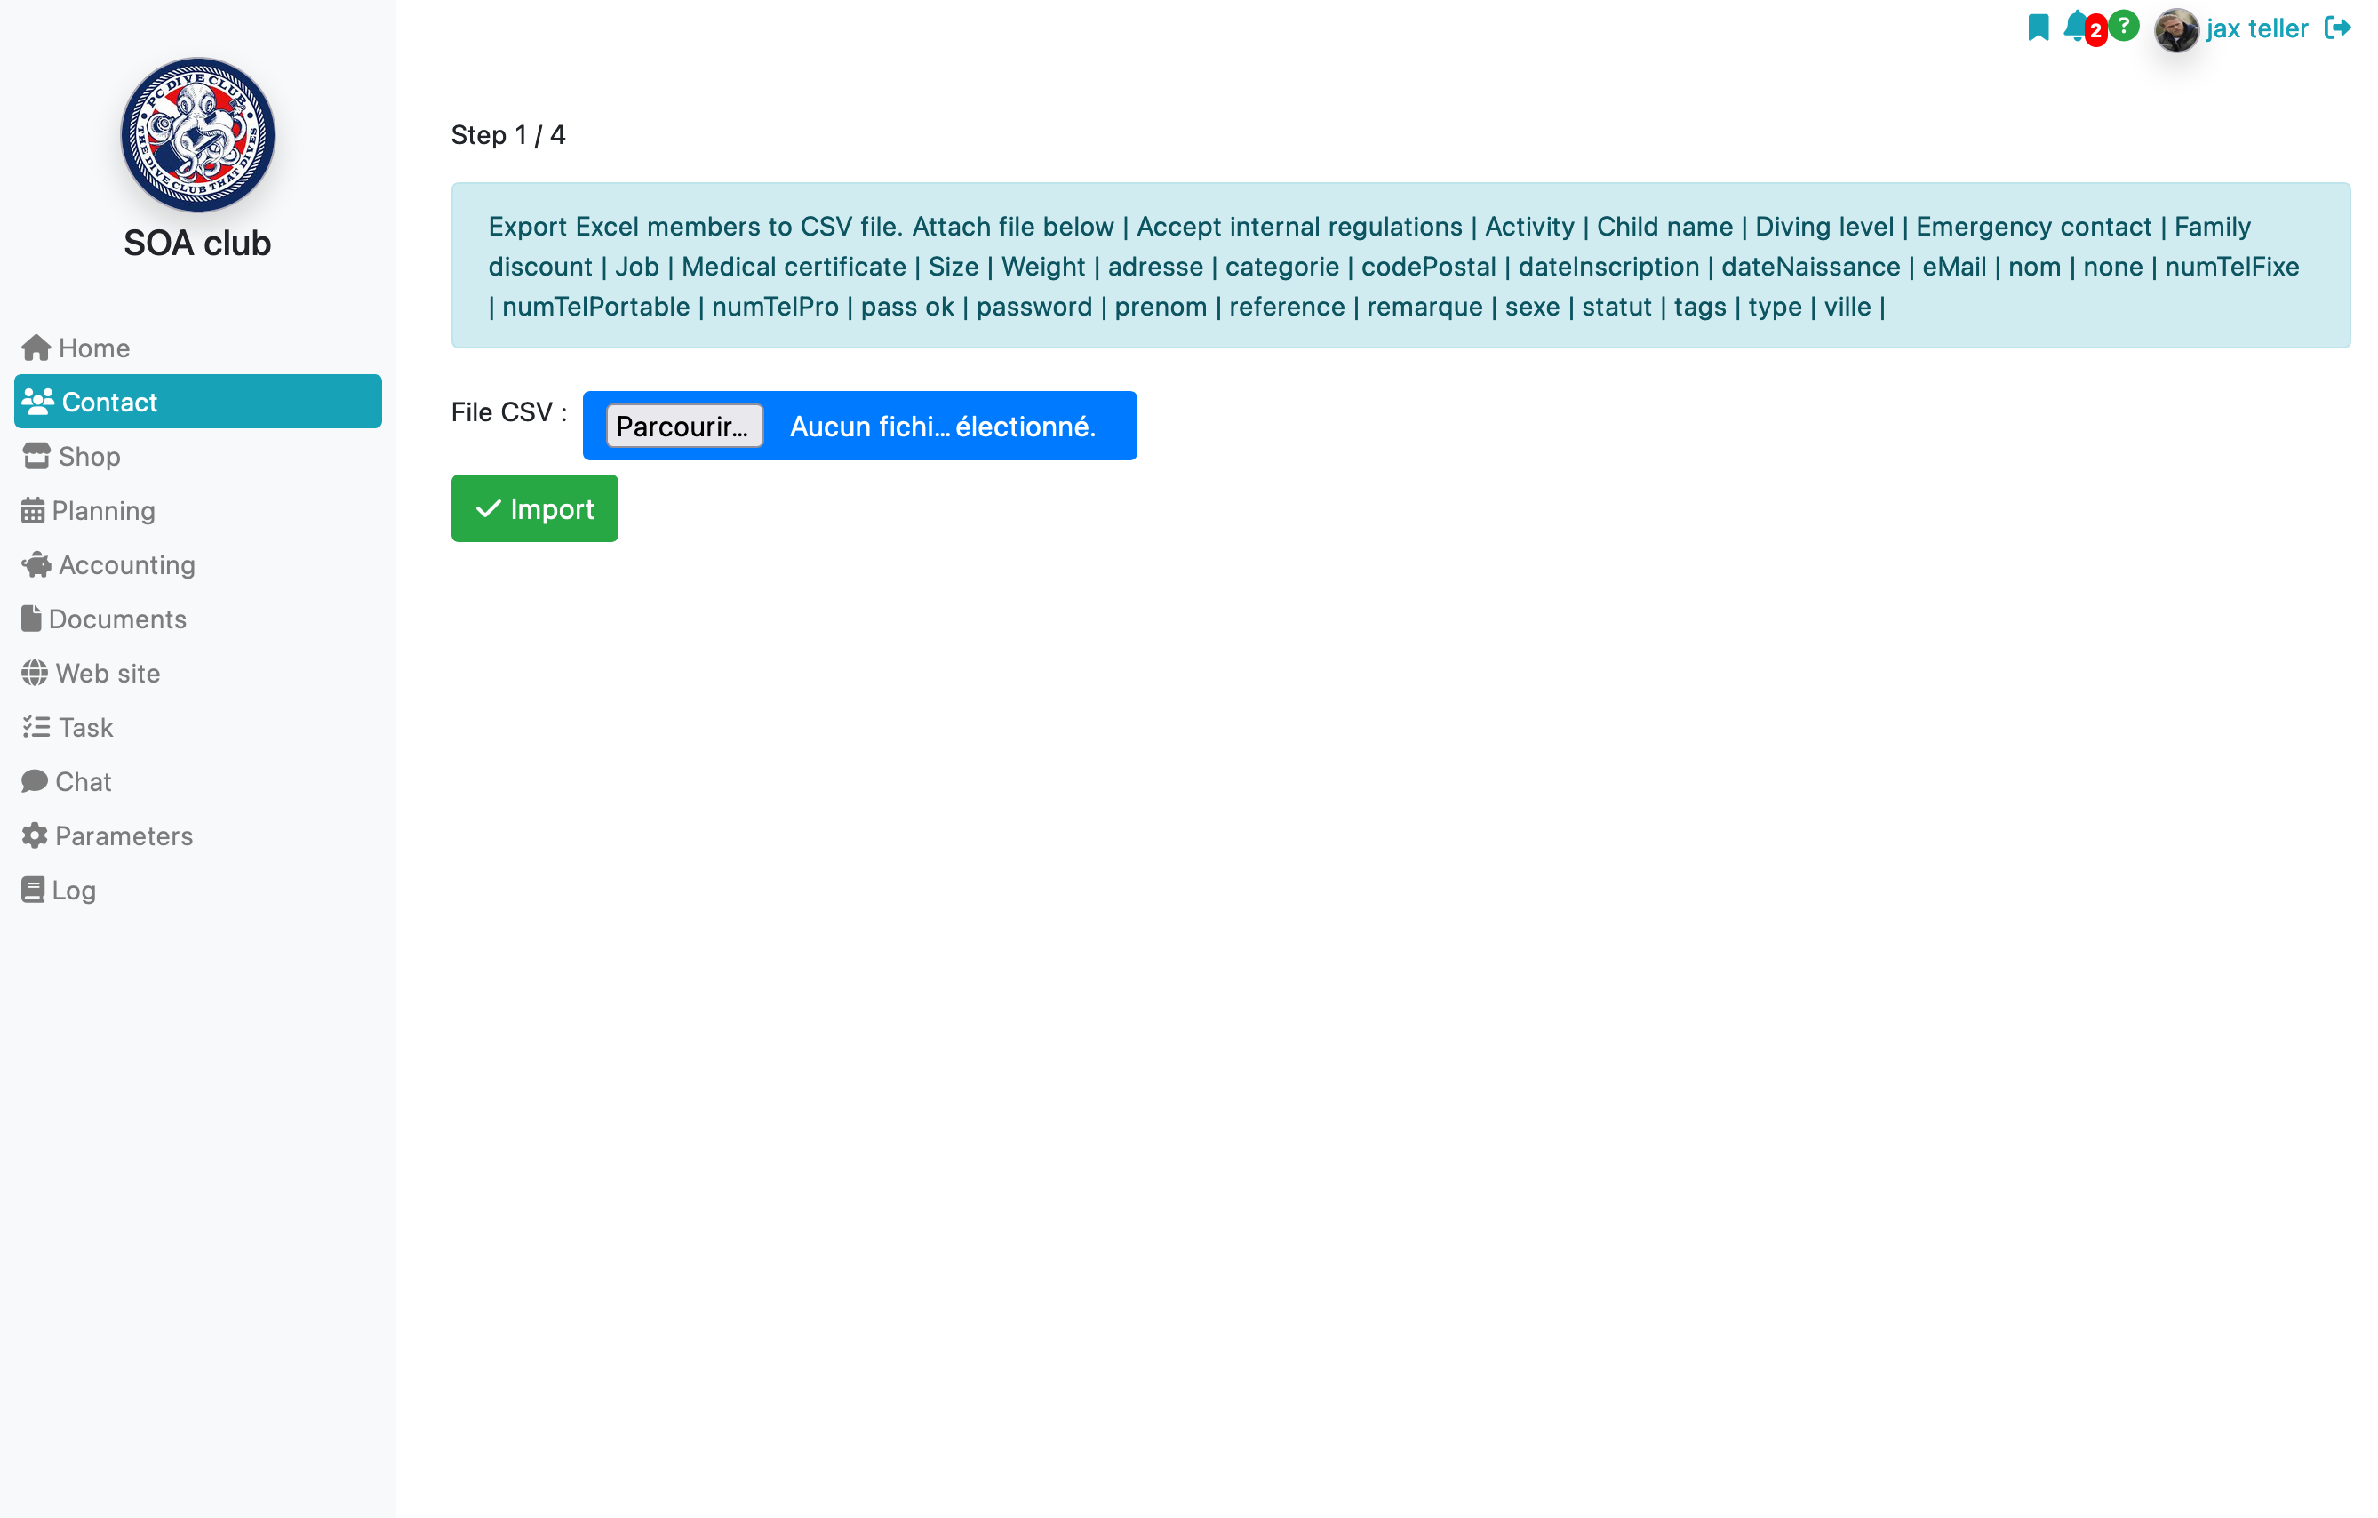This screenshot has width=2378, height=1518.
Task: Go to the Shop section
Action: 197,455
